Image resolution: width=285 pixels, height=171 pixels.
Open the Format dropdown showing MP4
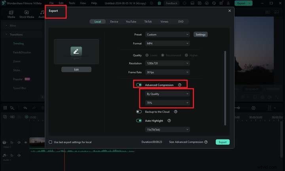coord(167,43)
